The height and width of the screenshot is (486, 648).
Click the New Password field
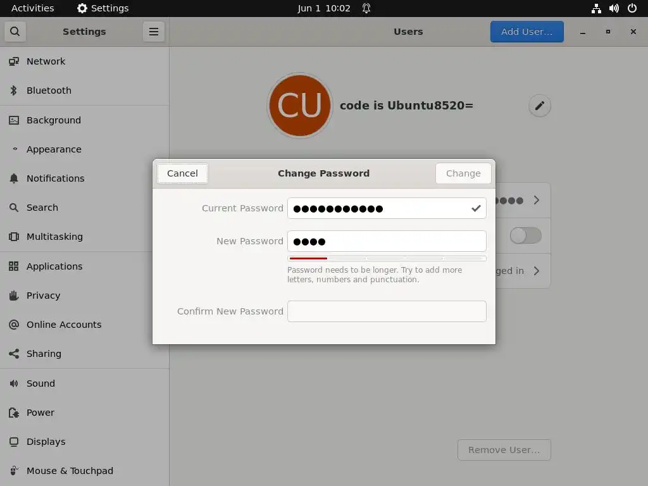coord(387,241)
